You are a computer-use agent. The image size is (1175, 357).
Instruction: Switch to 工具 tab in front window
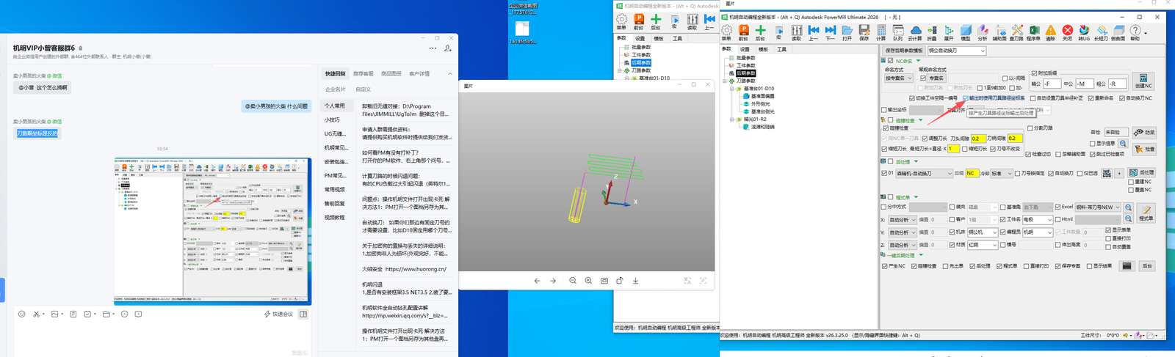coord(781,49)
